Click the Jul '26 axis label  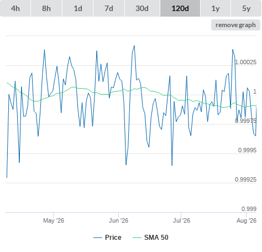(x=181, y=220)
